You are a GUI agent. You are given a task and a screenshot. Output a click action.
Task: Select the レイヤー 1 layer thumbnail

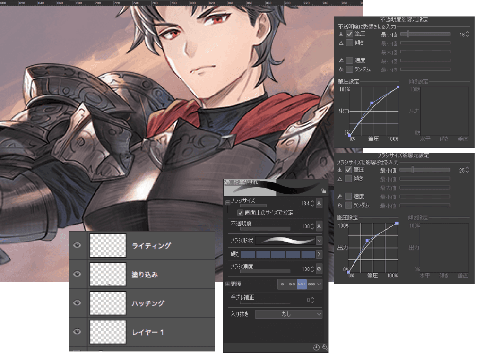click(x=108, y=332)
